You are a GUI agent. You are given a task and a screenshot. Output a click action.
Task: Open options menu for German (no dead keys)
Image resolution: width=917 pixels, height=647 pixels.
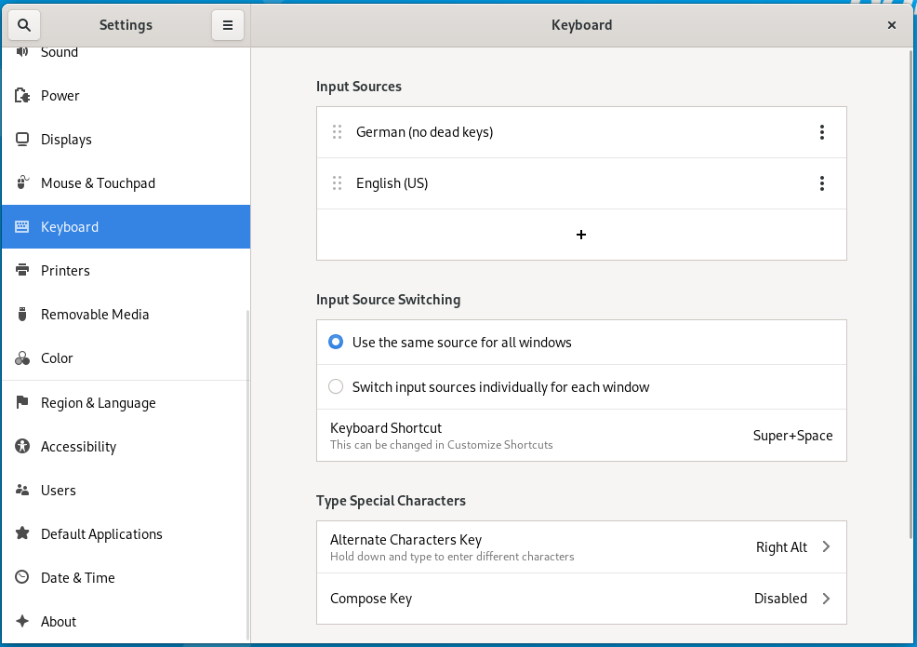(x=822, y=132)
